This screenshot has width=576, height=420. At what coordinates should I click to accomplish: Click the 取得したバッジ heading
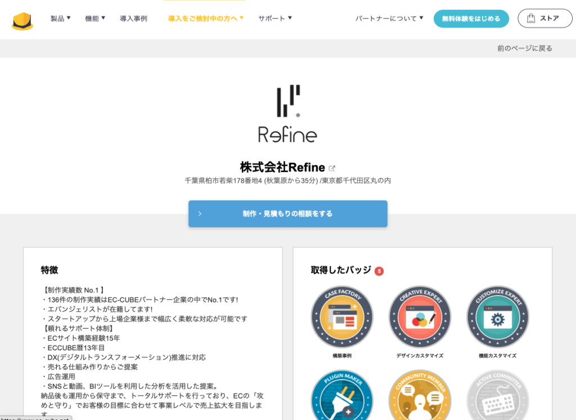pyautogui.click(x=341, y=270)
